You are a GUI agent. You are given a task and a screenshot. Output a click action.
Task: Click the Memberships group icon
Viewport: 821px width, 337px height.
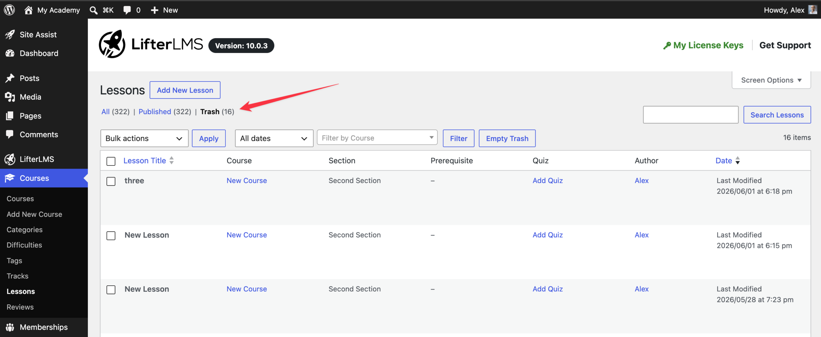pyautogui.click(x=10, y=327)
